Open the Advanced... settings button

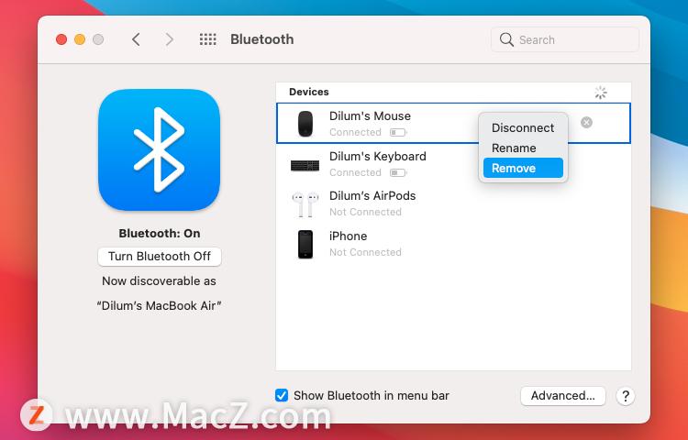tap(563, 396)
